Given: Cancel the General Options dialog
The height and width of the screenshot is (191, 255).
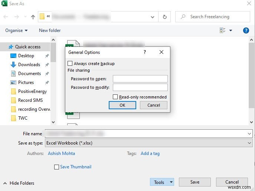Looking at the screenshot, I should 154,105.
